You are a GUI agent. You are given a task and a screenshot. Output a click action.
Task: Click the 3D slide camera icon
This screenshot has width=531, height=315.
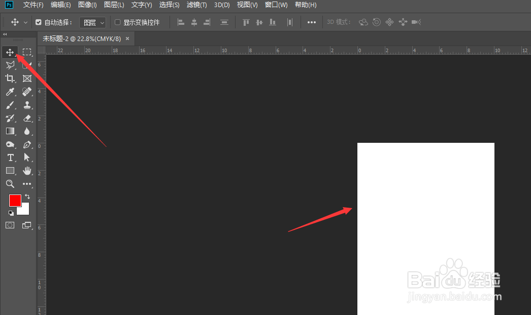point(403,22)
